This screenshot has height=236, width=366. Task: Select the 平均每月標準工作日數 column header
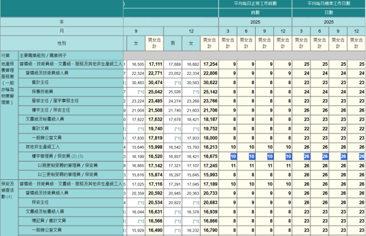coord(329,4)
